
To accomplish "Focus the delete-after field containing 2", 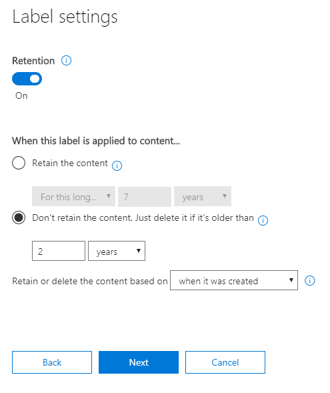I will point(59,251).
